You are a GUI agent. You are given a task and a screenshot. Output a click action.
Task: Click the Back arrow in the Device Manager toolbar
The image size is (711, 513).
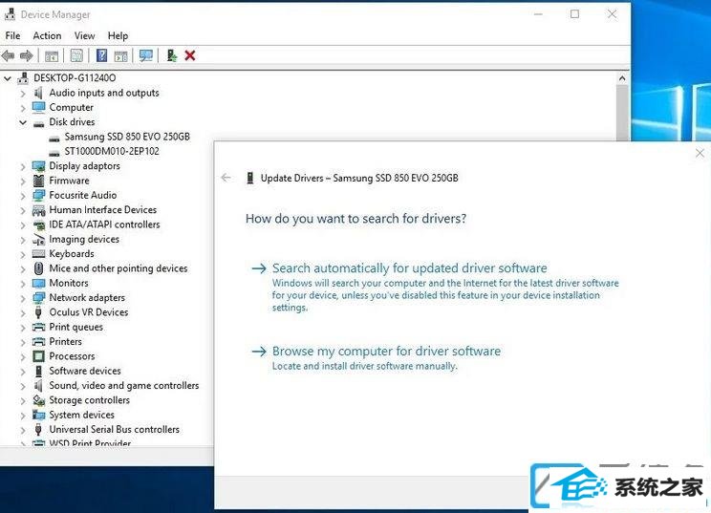[8, 55]
